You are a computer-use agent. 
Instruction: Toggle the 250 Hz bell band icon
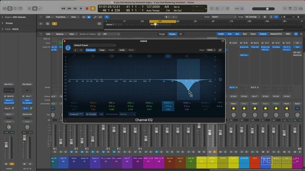tap(130, 56)
